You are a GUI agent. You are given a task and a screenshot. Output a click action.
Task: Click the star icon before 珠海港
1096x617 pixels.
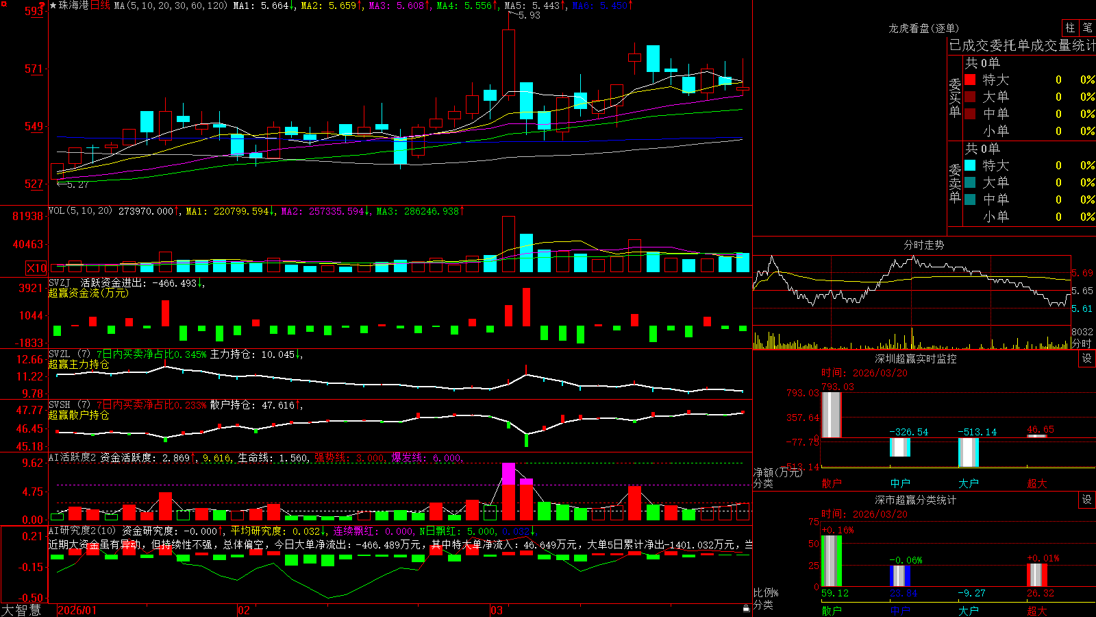point(53,5)
